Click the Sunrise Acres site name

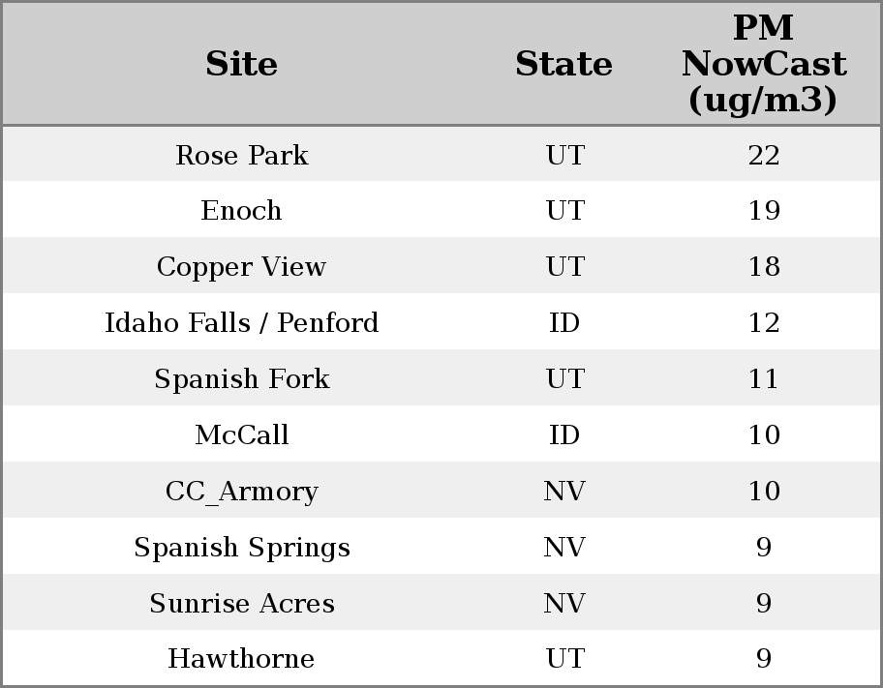click(242, 604)
